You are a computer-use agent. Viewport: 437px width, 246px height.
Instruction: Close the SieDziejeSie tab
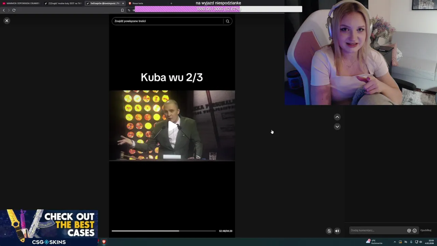click(123, 3)
